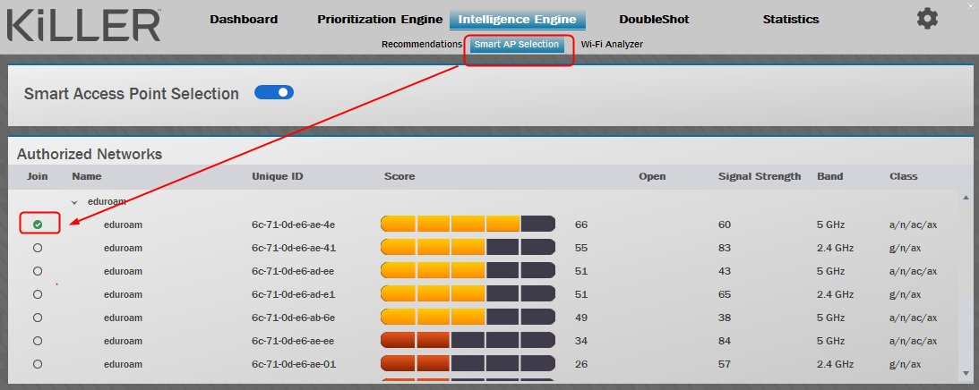
Task: Click the Authorized Networks heading
Action: pos(90,154)
